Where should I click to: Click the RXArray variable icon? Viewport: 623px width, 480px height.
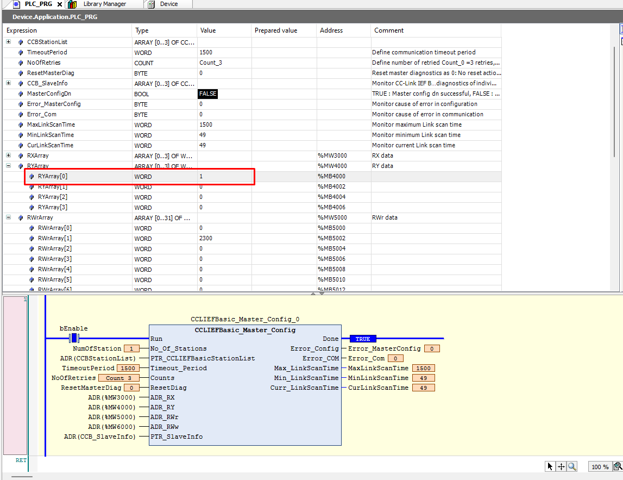(x=21, y=156)
